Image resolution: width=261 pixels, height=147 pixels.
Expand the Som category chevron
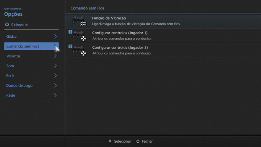(55, 66)
